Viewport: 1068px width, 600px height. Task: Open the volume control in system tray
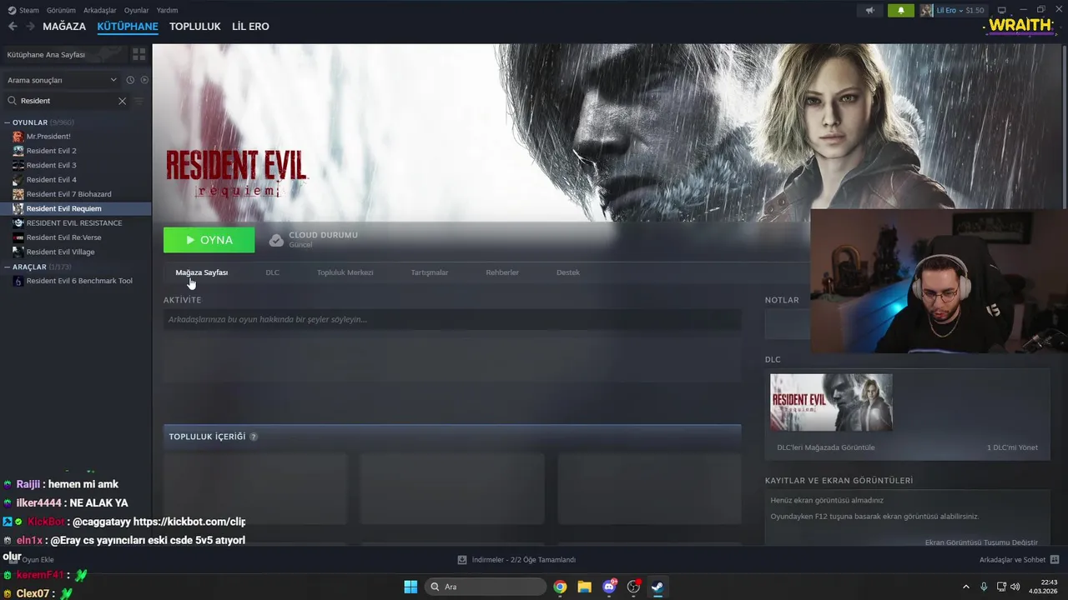click(x=1015, y=587)
